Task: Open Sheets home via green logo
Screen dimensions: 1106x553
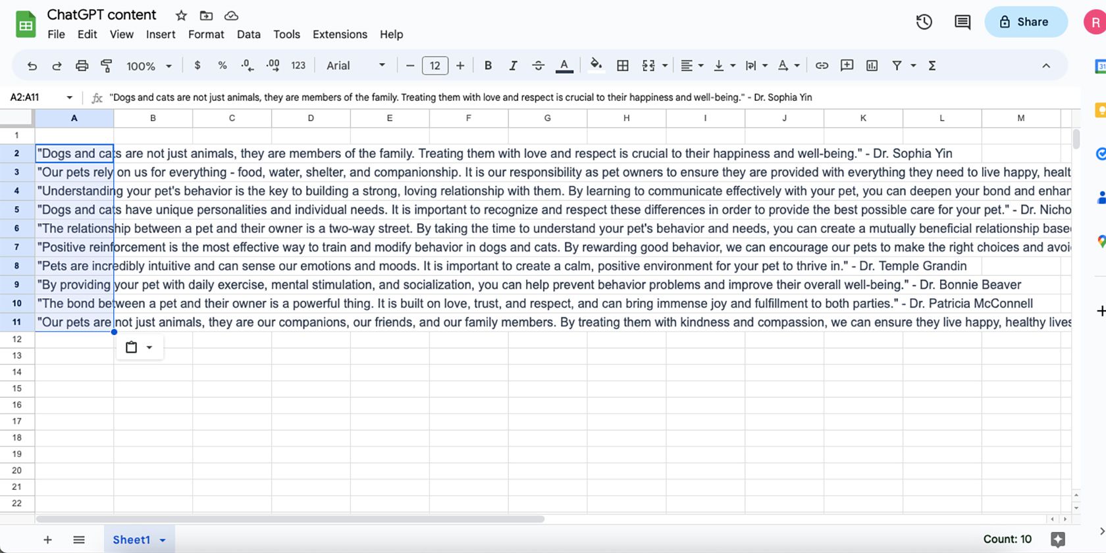Action: point(26,25)
